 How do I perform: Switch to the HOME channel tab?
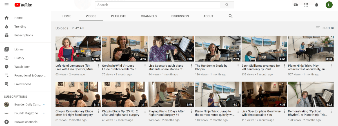click(x=67, y=16)
